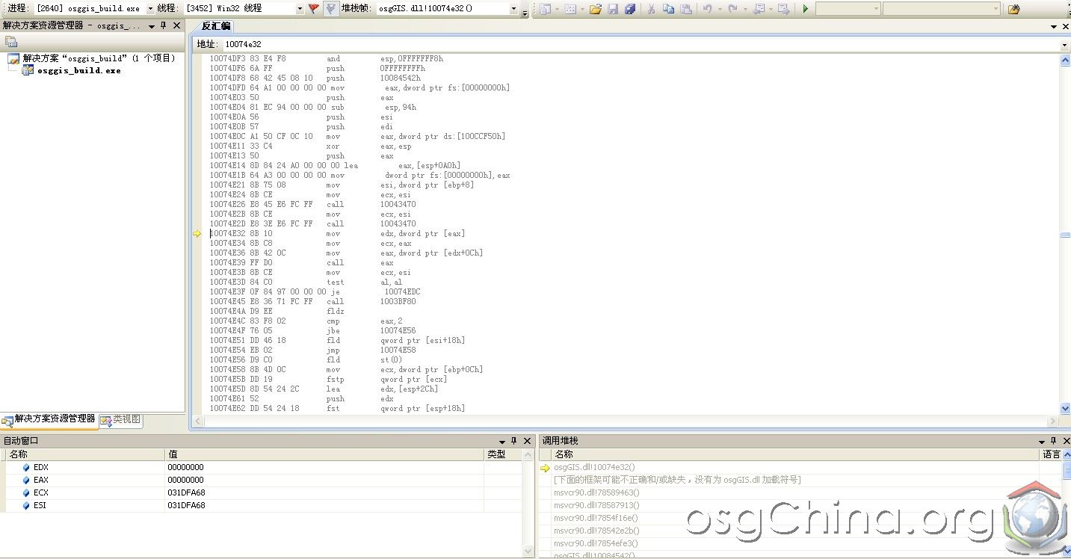The width and height of the screenshot is (1071, 559).
Task: Open the Process dropdown osggis_build.exe
Action: pos(150,9)
